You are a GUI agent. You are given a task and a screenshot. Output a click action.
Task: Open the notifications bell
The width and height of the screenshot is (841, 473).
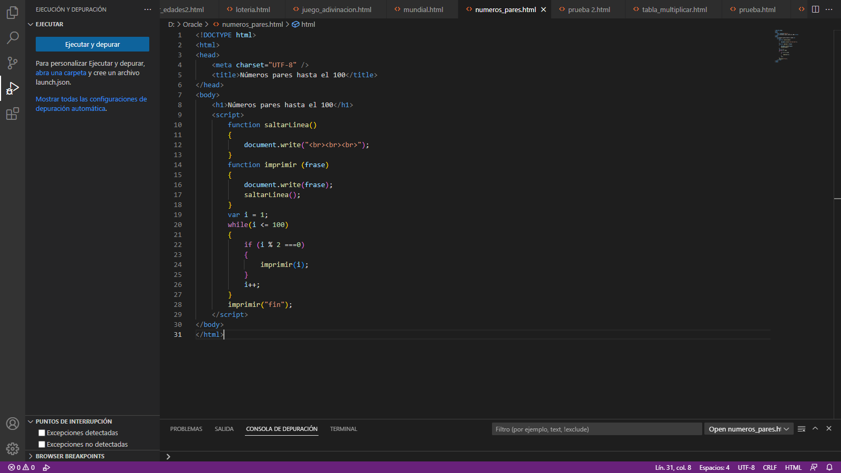coord(829,467)
